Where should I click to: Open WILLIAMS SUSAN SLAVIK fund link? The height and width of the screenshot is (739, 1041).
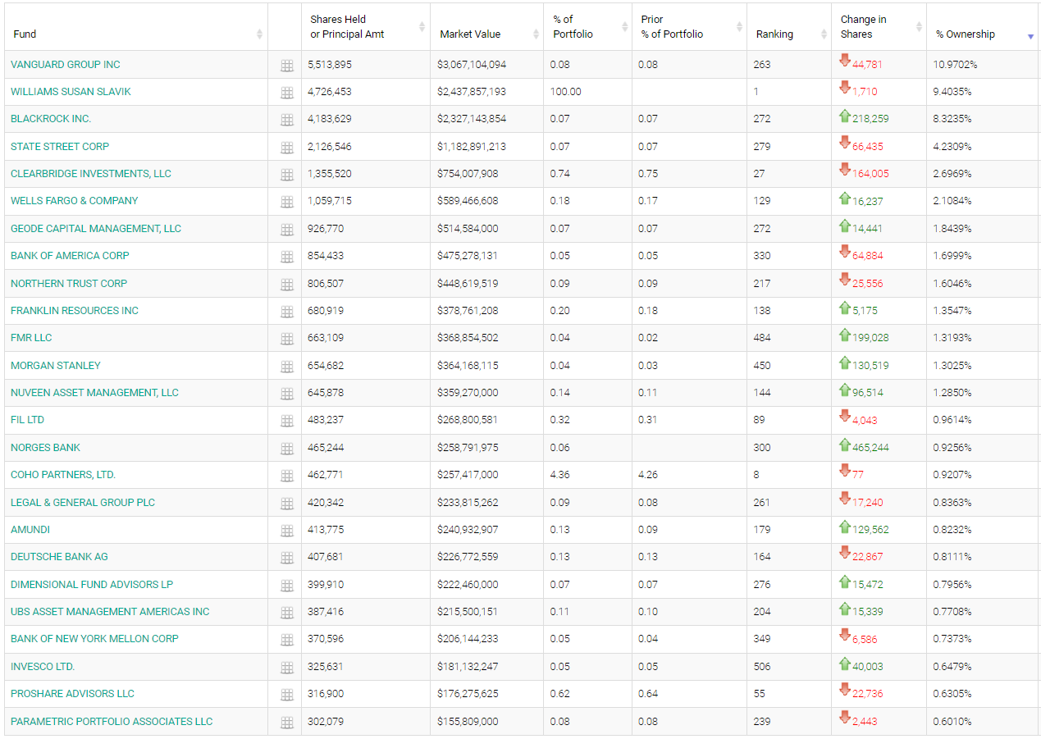pos(71,92)
